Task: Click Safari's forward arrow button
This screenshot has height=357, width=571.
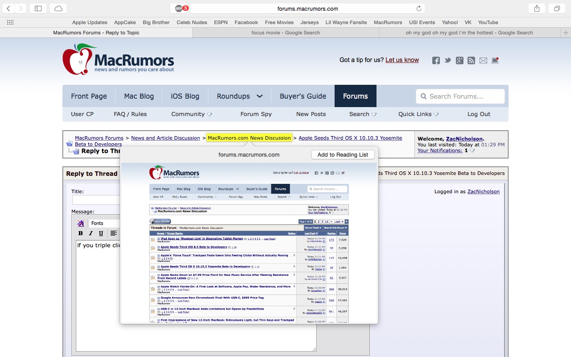Action: pos(20,8)
